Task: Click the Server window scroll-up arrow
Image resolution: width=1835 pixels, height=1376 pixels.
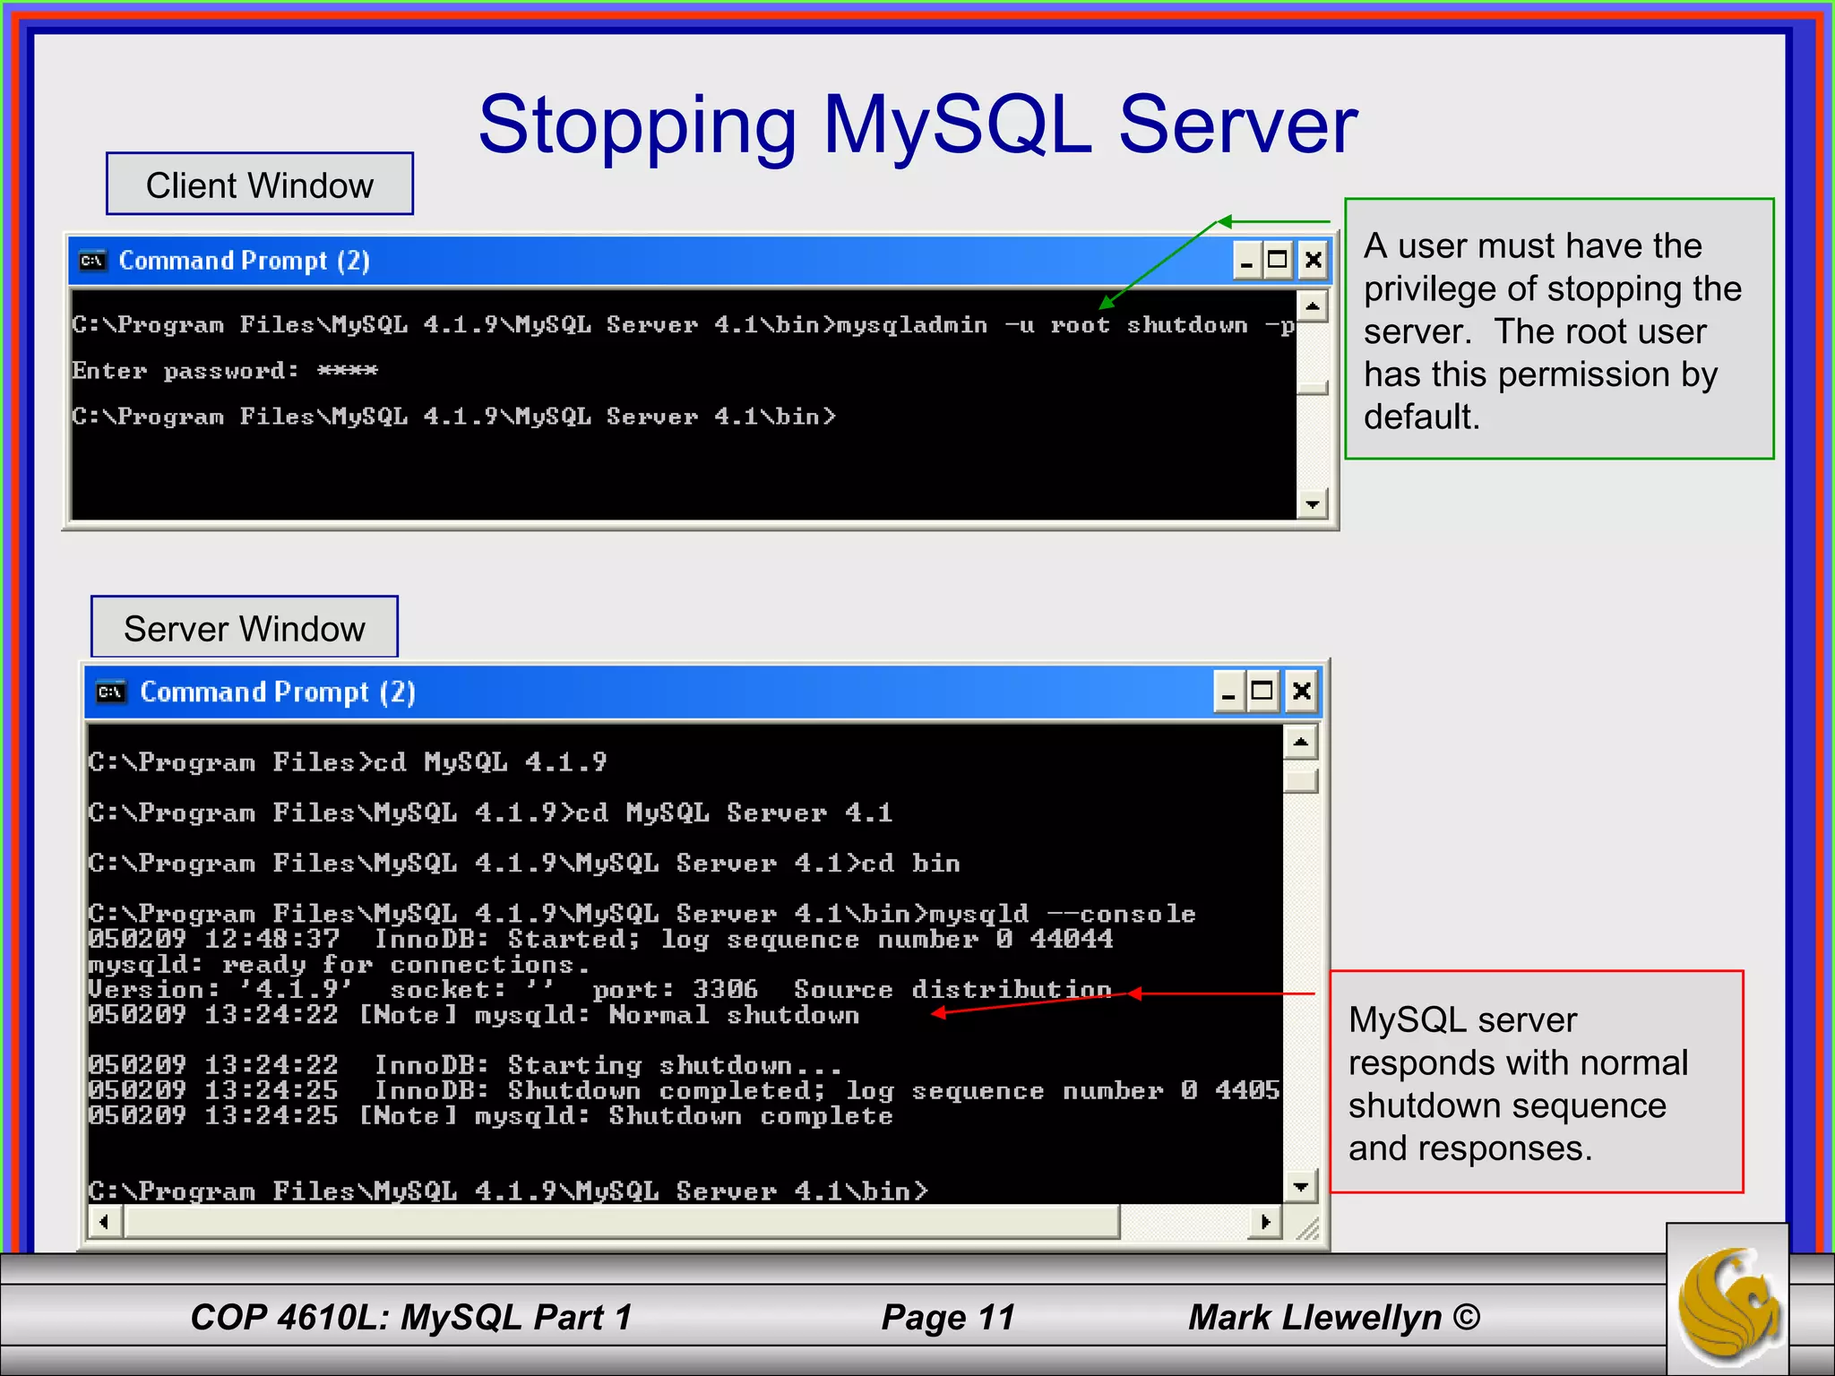Action: 1301,743
